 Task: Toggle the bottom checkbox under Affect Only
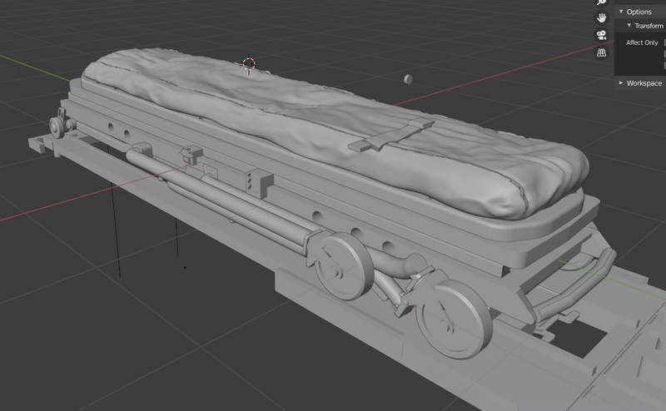click(664, 64)
